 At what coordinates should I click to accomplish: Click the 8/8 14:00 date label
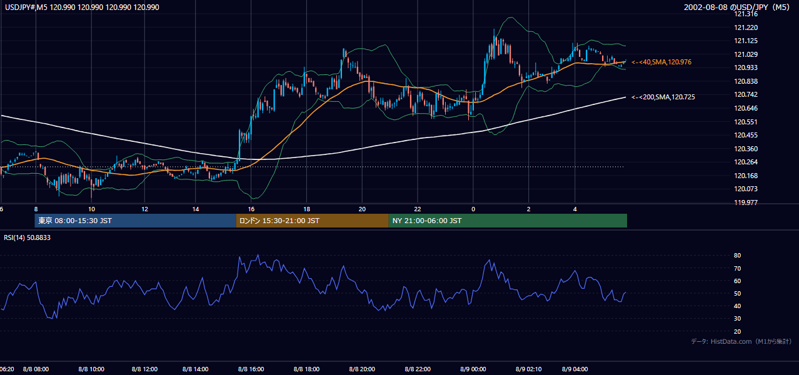[x=195, y=369]
